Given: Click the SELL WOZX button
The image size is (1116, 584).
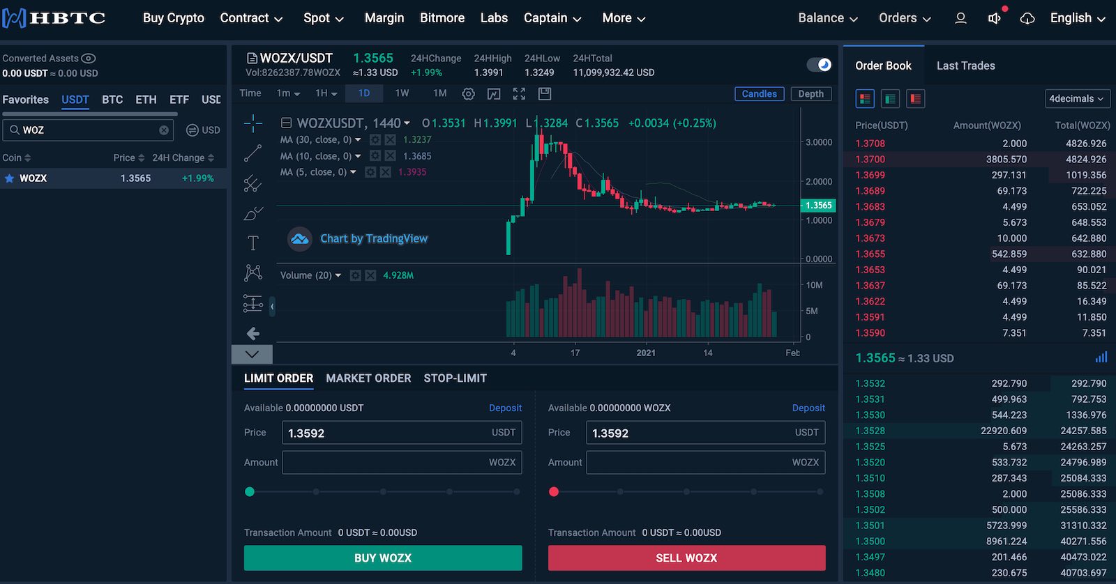Looking at the screenshot, I should (x=686, y=558).
